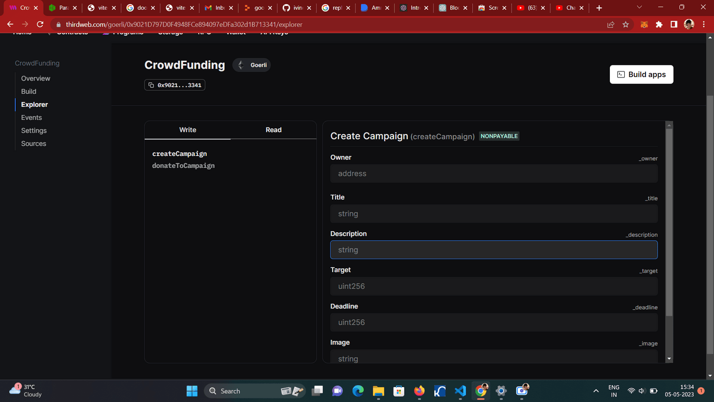714x402 pixels.
Task: Open the Chrome profile avatar
Action: [689, 24]
